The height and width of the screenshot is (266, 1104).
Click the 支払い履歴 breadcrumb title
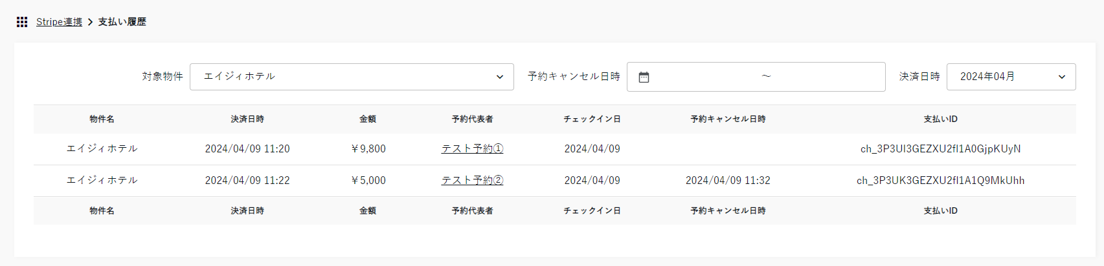point(122,22)
